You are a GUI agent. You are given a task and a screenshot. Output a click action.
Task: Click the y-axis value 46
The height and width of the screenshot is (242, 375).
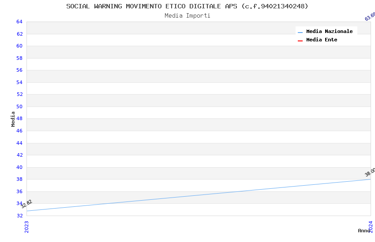[19, 131]
